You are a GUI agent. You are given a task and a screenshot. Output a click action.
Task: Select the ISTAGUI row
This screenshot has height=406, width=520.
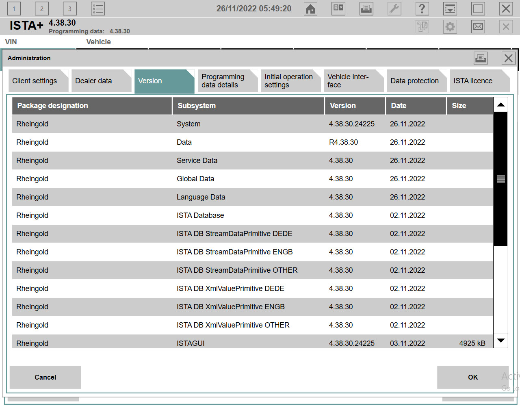point(252,342)
